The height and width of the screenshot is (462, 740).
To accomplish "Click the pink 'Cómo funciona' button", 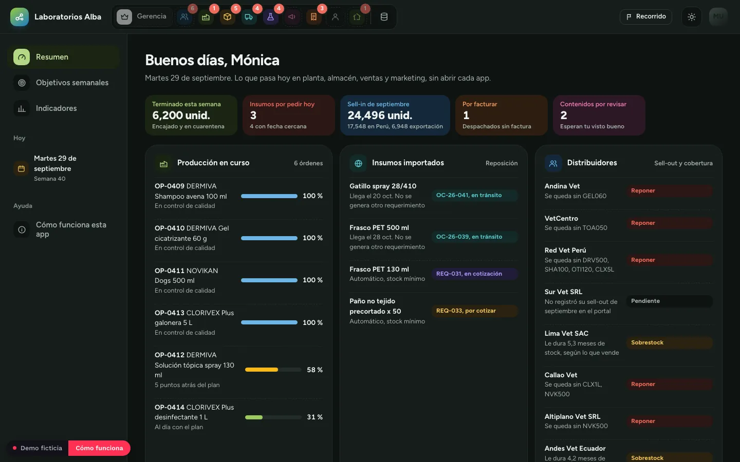I will [x=99, y=448].
